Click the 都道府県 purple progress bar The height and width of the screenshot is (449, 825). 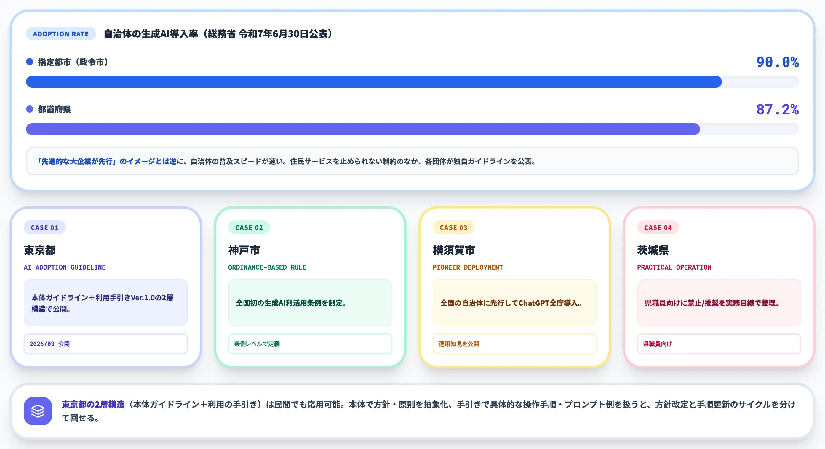tap(412, 129)
